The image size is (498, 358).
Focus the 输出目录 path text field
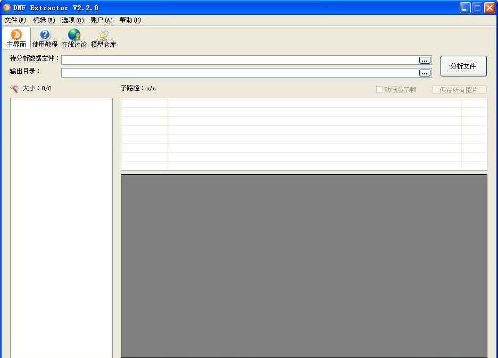point(239,73)
